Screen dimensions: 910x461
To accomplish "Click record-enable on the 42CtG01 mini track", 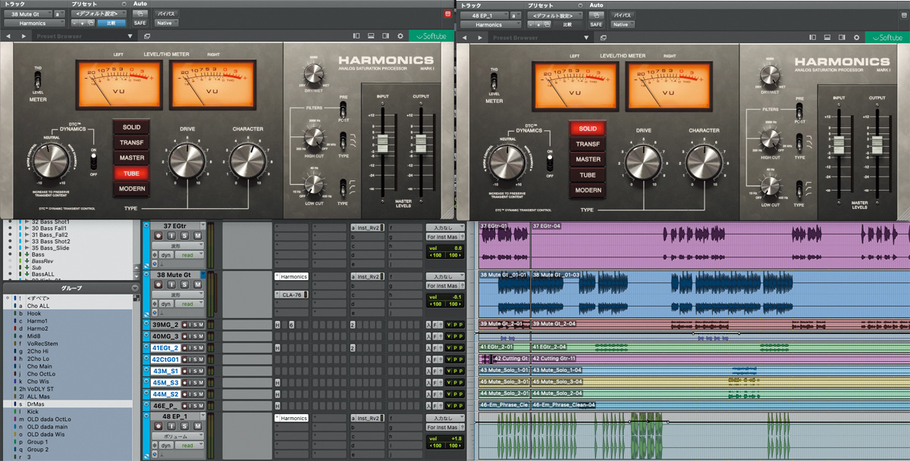I will tap(185, 360).
